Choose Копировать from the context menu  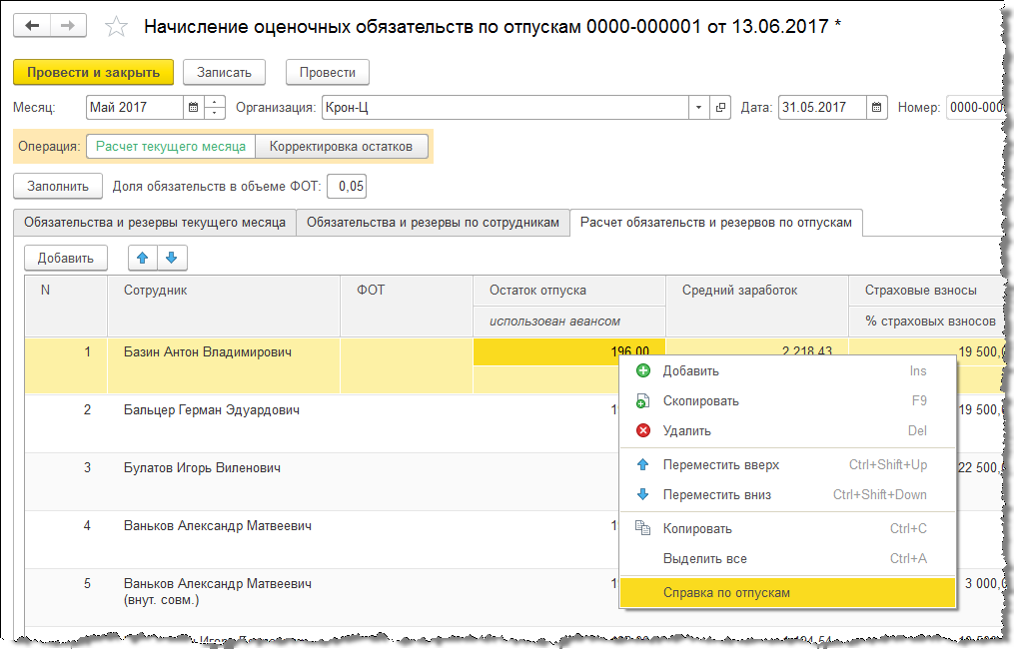coord(787,529)
